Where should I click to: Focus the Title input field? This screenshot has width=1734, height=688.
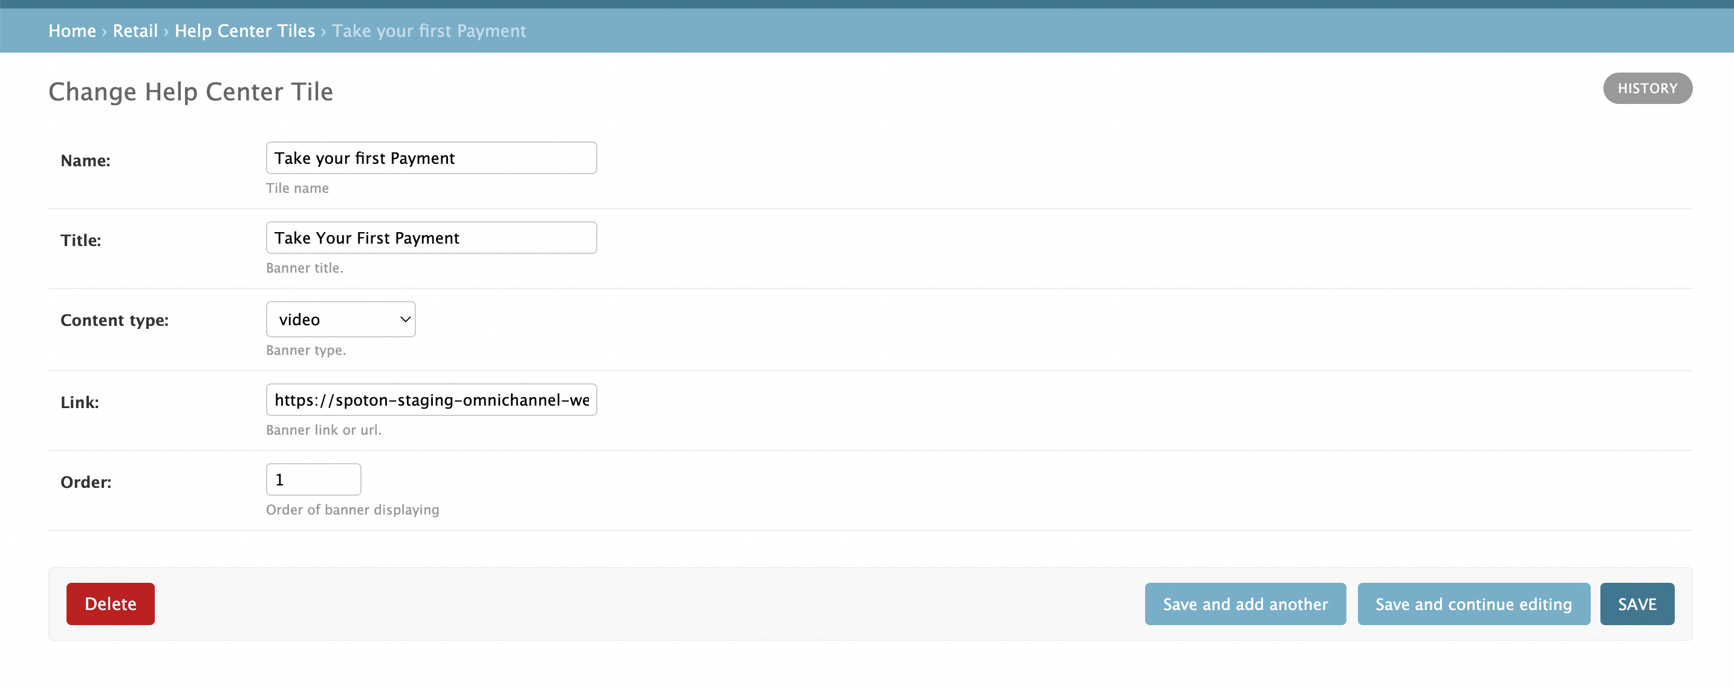tap(432, 238)
